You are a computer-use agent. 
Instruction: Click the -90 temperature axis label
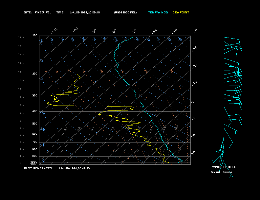pos(94,32)
